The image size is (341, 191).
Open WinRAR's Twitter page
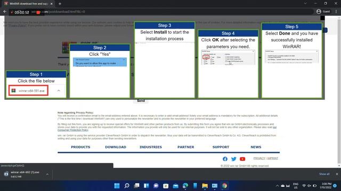point(234,159)
